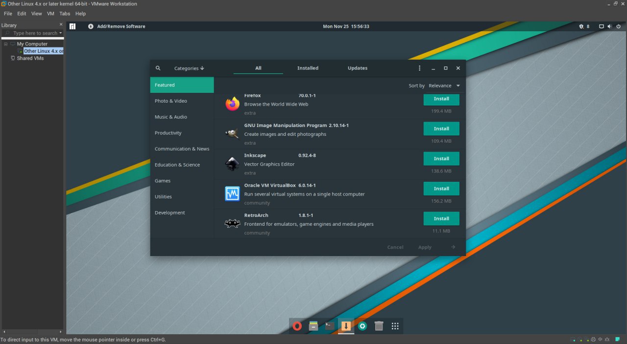Open the VMware Tabs menu
Image resolution: width=627 pixels, height=344 pixels.
(x=65, y=14)
